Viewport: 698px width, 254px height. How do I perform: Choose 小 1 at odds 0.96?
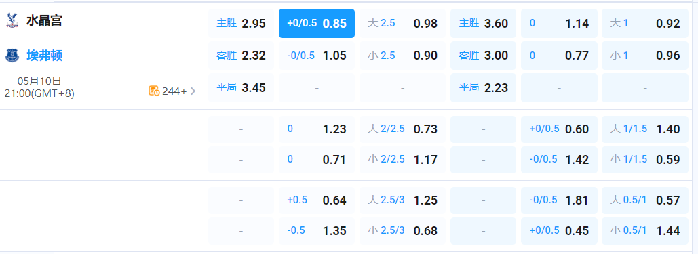(x=645, y=56)
